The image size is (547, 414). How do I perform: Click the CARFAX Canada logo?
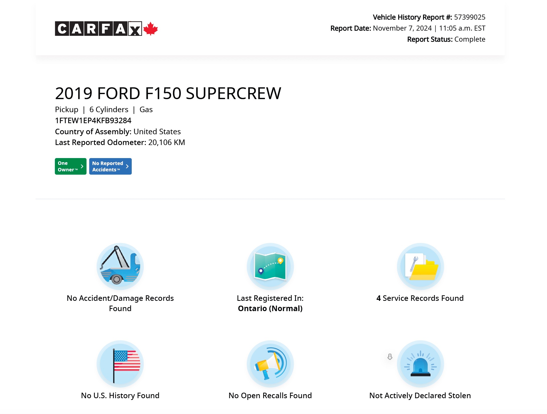click(106, 29)
